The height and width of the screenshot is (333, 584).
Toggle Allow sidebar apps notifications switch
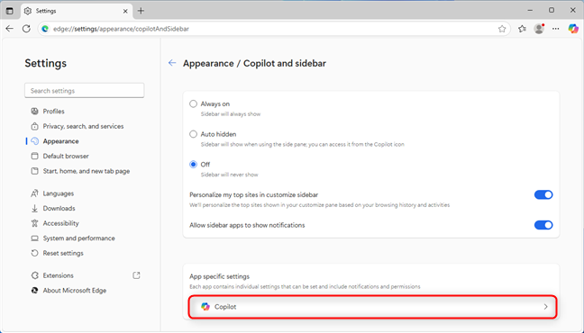coord(543,225)
